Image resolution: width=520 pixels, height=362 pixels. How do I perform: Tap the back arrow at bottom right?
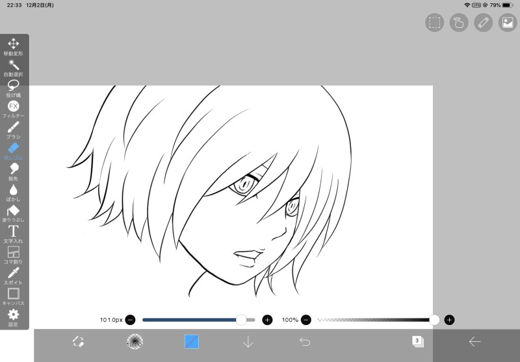475,341
